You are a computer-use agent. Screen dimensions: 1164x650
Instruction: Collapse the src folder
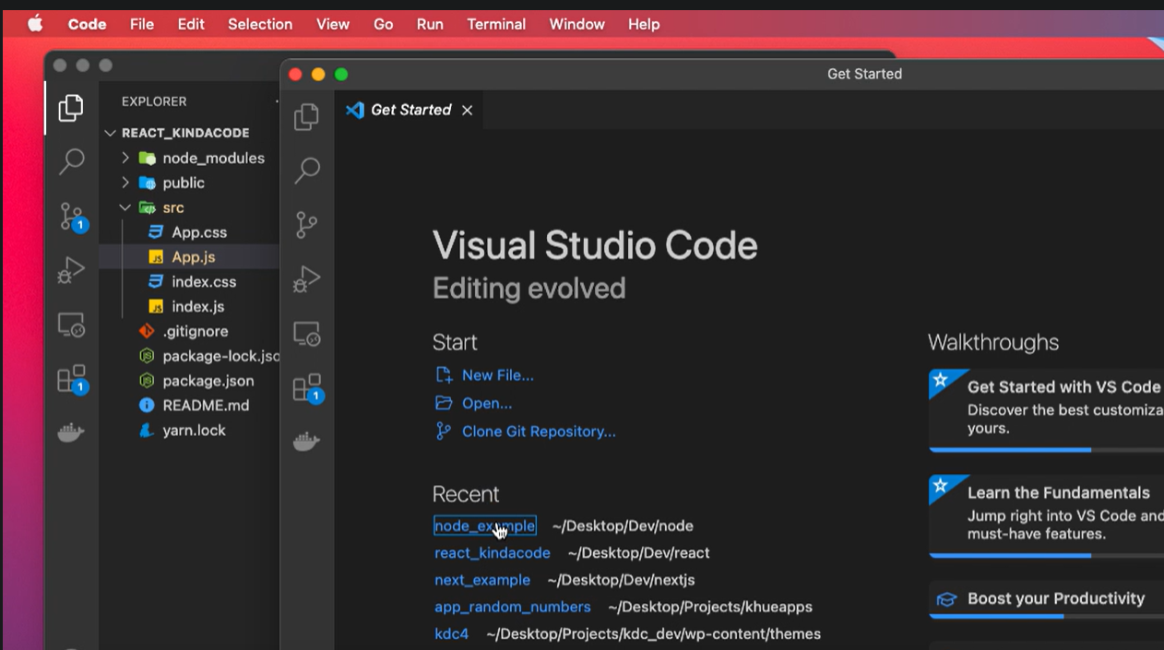coord(125,207)
